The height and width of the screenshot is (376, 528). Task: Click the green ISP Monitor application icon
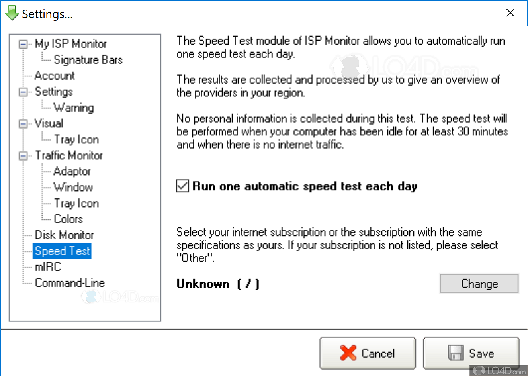click(12, 13)
